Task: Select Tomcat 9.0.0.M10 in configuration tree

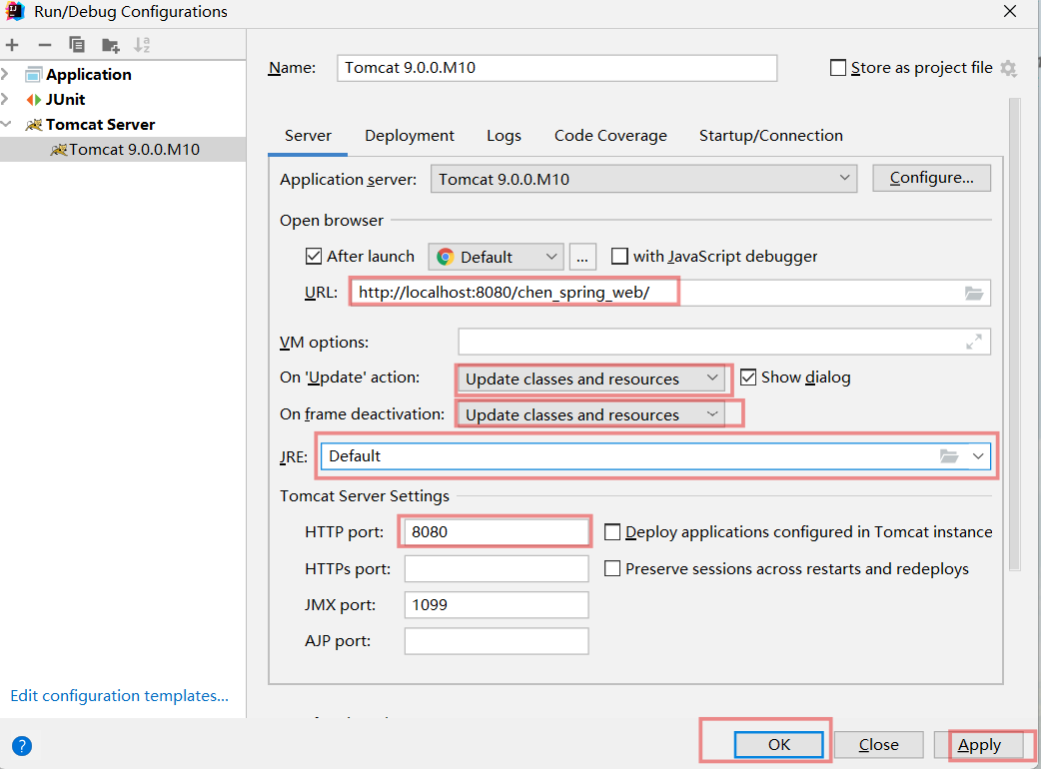Action: tap(123, 149)
